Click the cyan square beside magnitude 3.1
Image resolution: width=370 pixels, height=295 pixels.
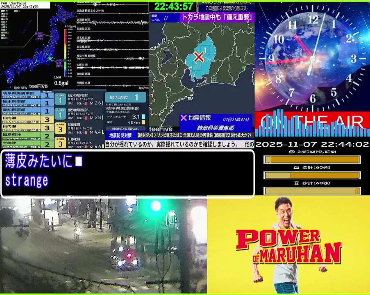pos(143,117)
